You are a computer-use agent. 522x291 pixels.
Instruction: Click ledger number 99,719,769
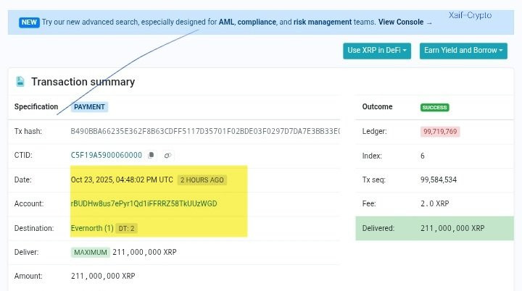440,131
